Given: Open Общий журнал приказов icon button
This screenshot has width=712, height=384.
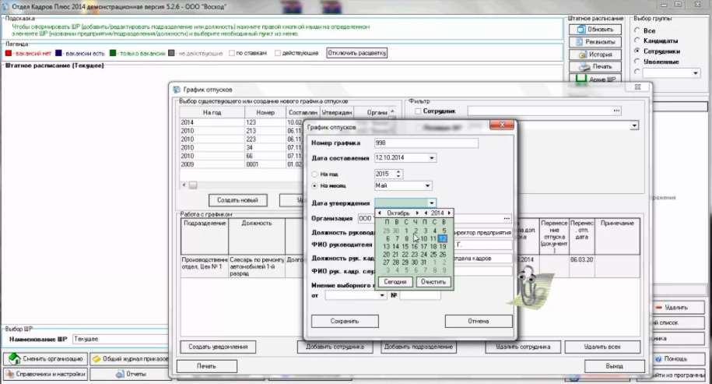Looking at the screenshot, I should pos(129,359).
